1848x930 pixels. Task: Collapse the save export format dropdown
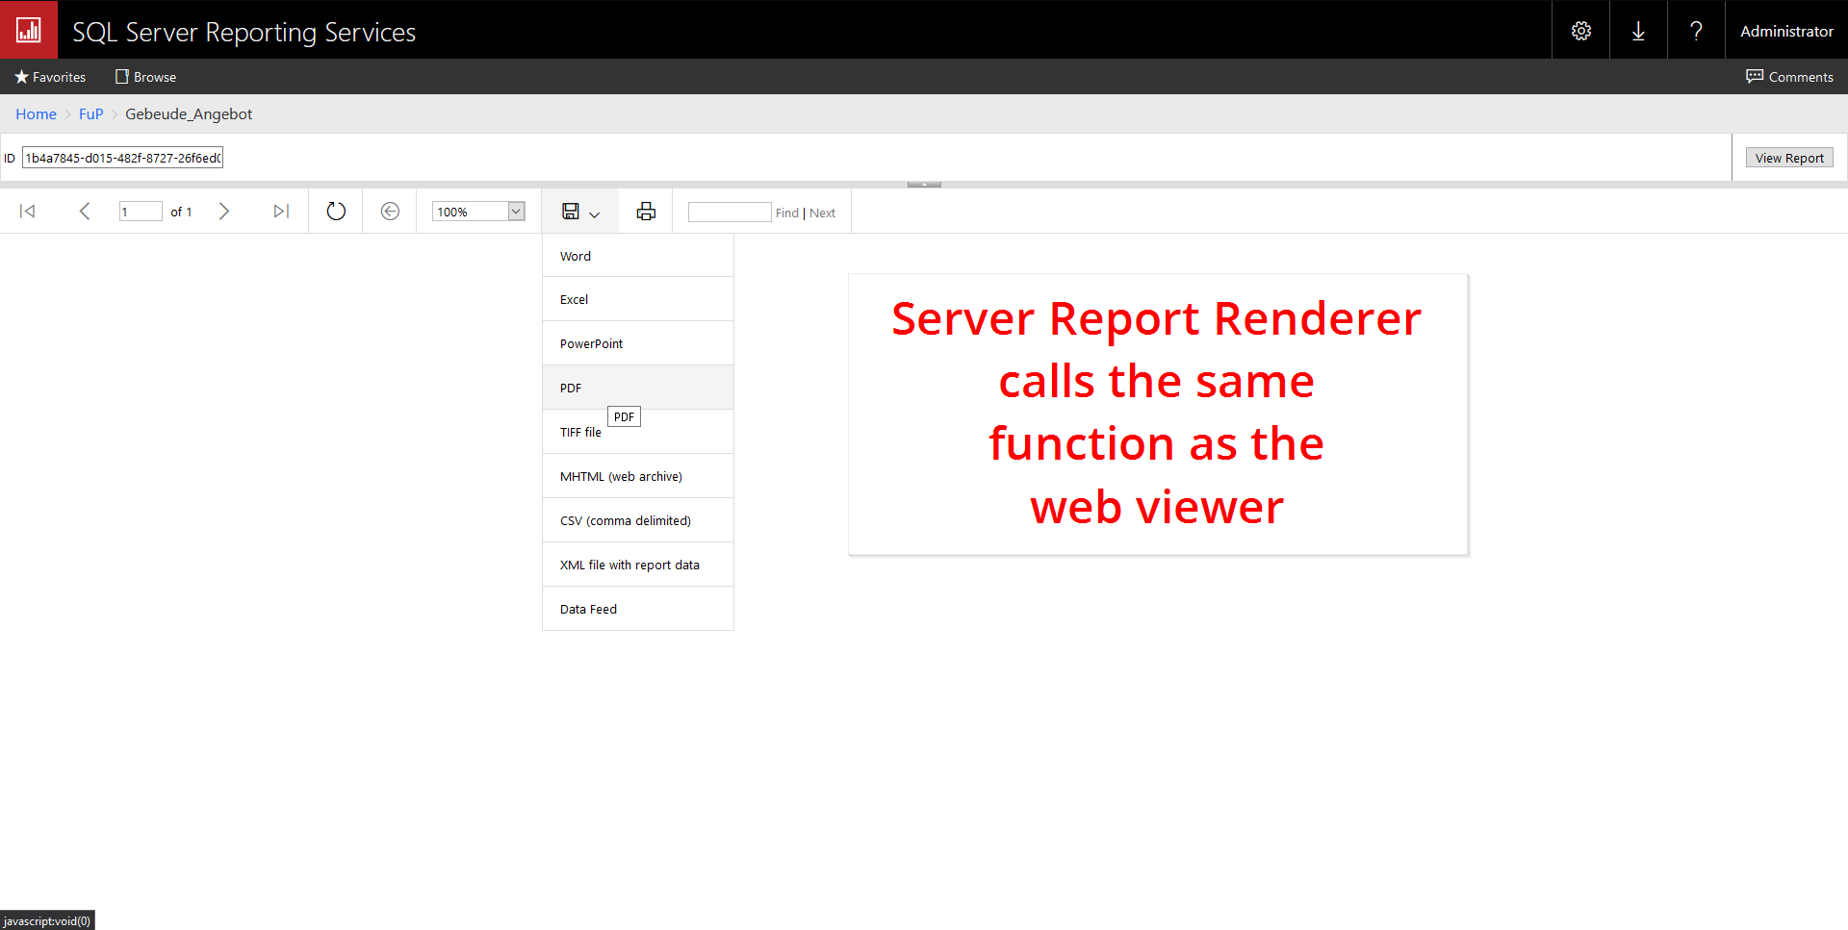pos(580,212)
